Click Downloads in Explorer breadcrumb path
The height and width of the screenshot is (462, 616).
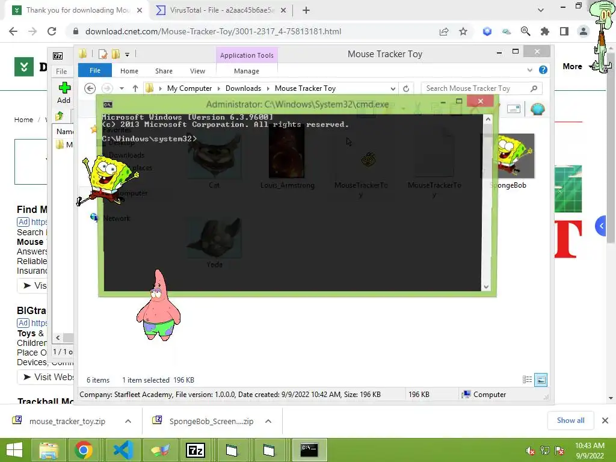coord(243,88)
